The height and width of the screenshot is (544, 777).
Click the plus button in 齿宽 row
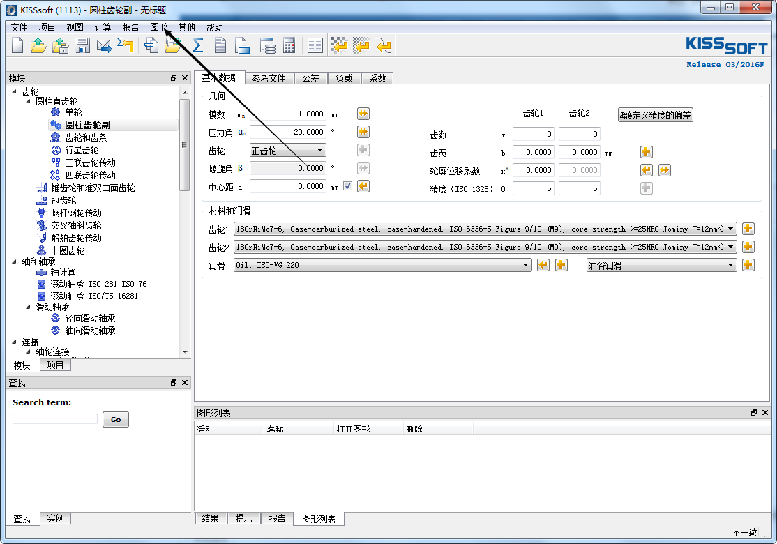click(646, 152)
